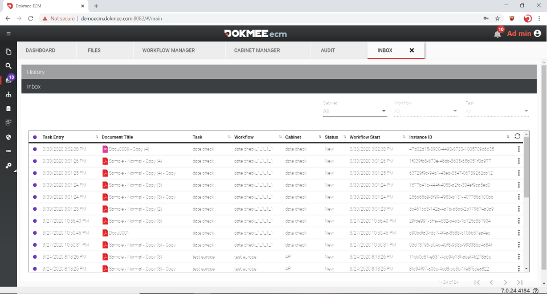Open the cabinet database sidebar icon
The width and height of the screenshot is (547, 294).
click(9, 108)
